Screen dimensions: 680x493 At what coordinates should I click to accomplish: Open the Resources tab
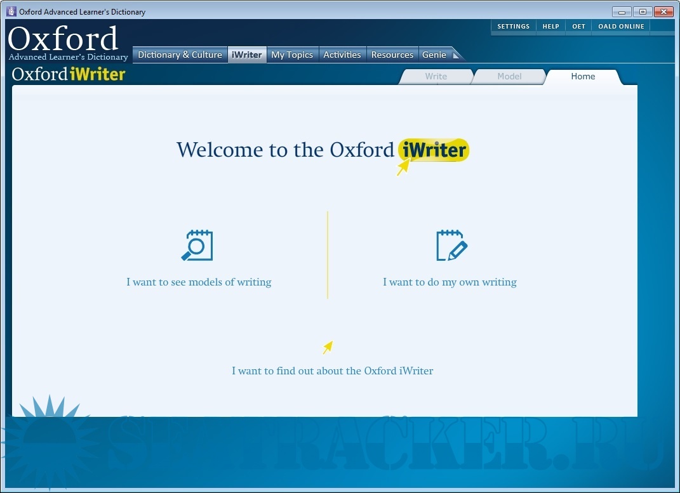tap(392, 55)
